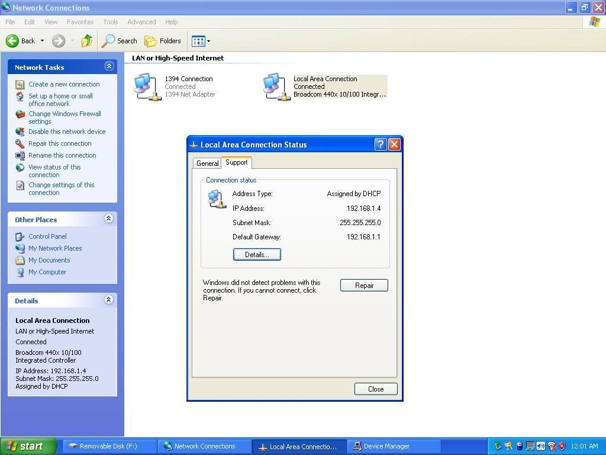
Task: Click the Create a new connection icon
Action: (x=20, y=84)
